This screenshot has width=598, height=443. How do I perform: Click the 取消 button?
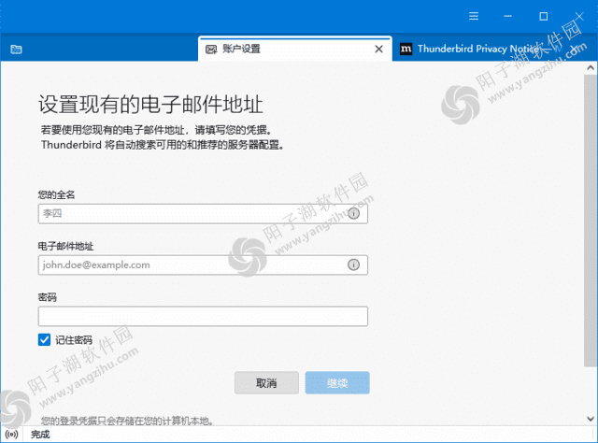tap(266, 382)
